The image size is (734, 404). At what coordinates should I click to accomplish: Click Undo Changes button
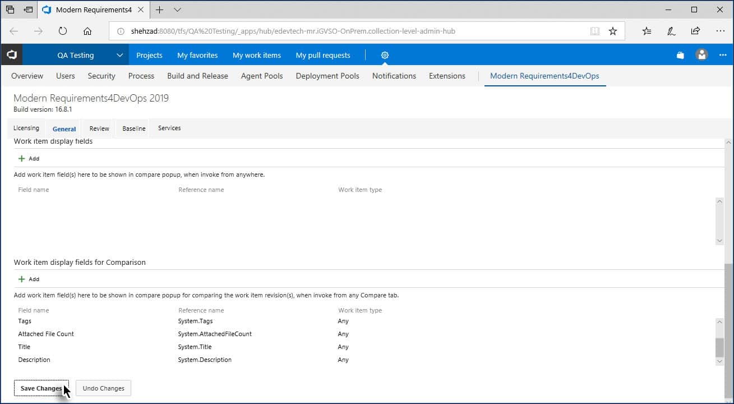point(103,388)
